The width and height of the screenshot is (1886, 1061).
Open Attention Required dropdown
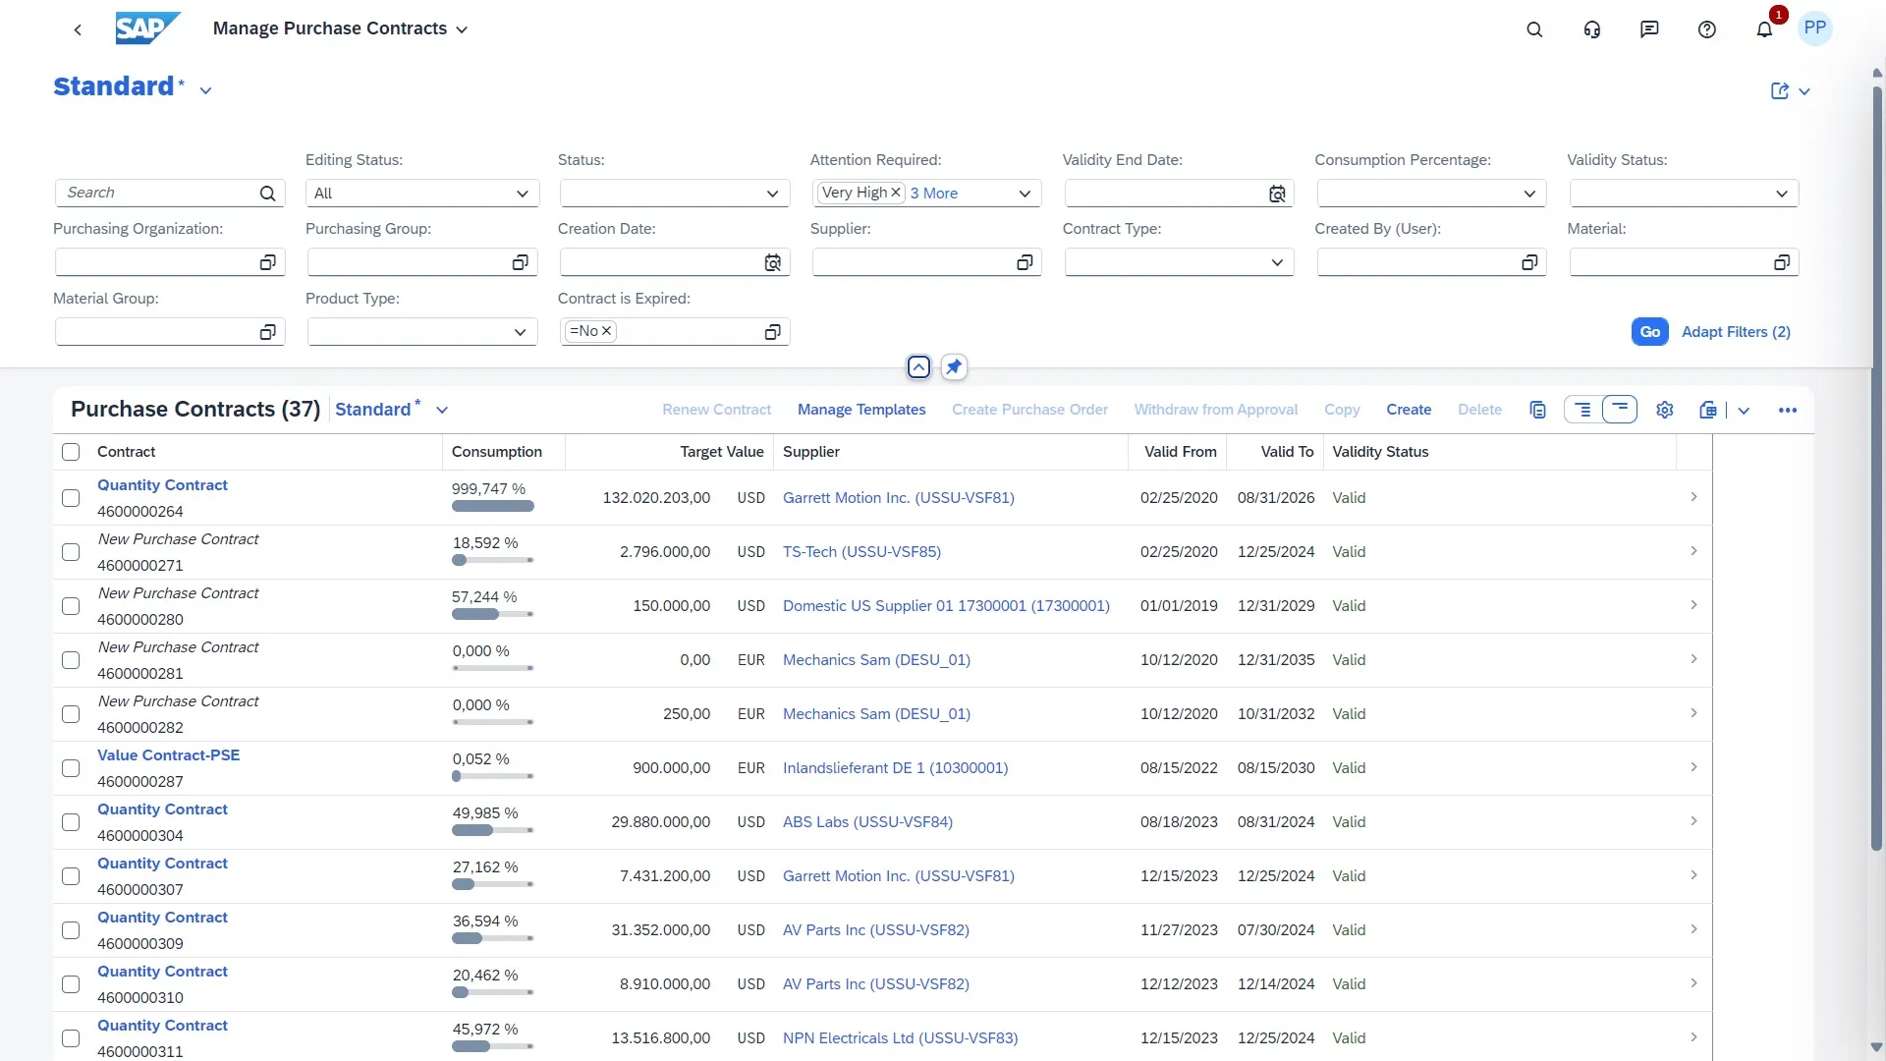point(1025,194)
